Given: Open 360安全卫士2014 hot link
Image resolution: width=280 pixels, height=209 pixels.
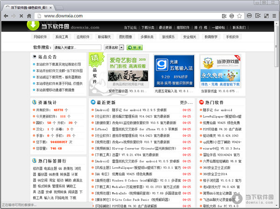Looking at the screenshot, I should [x=215, y=174].
